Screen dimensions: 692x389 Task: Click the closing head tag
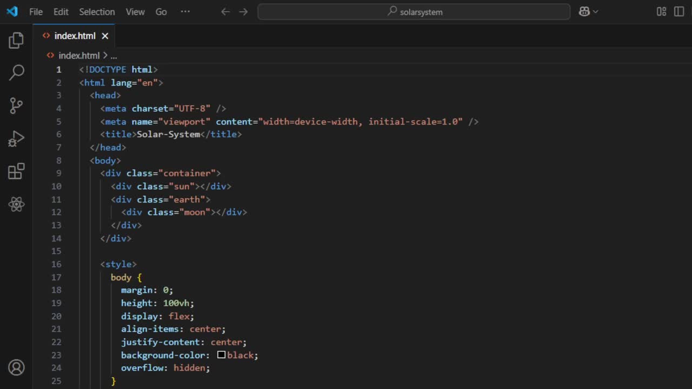[x=108, y=147]
